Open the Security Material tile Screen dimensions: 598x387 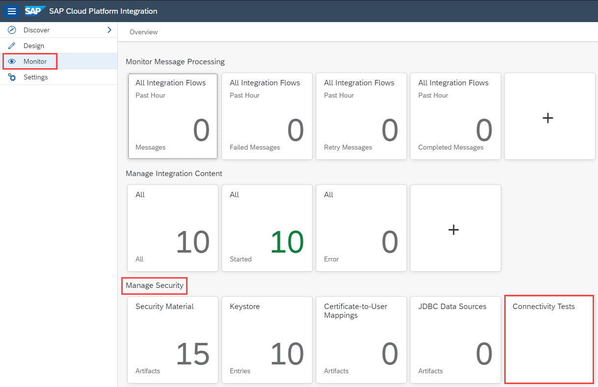[172, 339]
